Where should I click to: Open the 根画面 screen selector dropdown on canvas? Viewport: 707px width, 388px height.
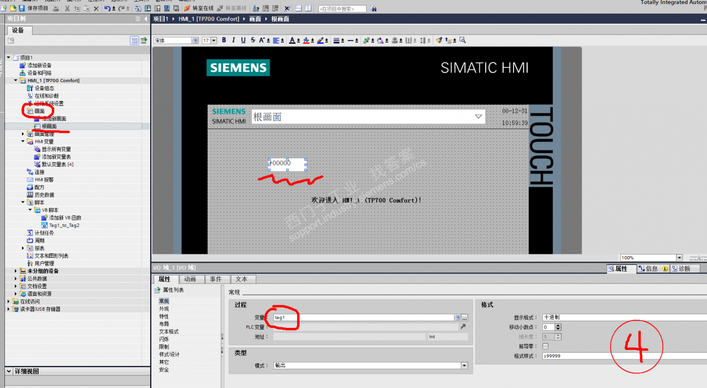click(478, 116)
